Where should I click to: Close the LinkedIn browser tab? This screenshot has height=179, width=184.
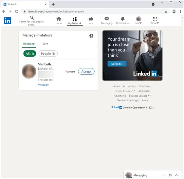coord(46,5)
